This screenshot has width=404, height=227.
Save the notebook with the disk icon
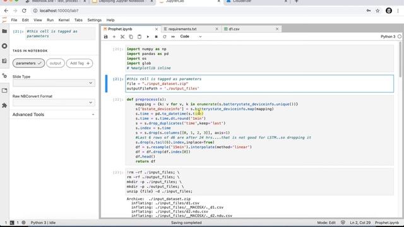[x=105, y=37]
